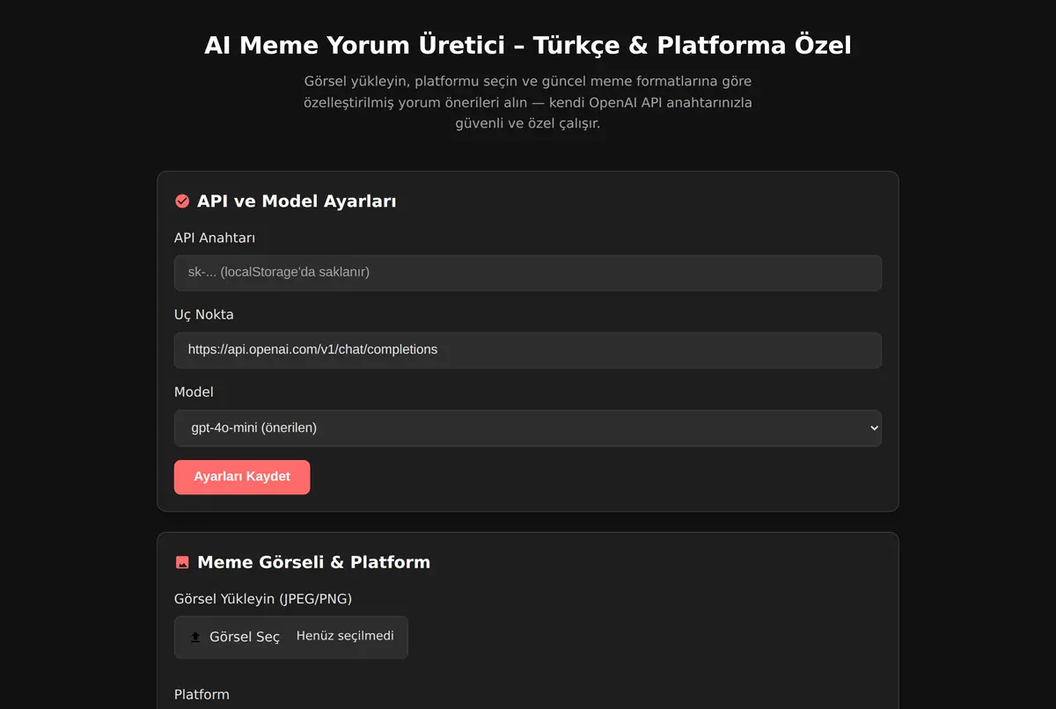Click the Uç Nokta URL field
This screenshot has width=1056, height=709.
click(528, 350)
